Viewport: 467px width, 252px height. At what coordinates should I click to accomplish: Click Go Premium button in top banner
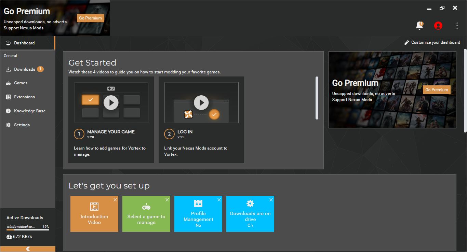tap(91, 18)
